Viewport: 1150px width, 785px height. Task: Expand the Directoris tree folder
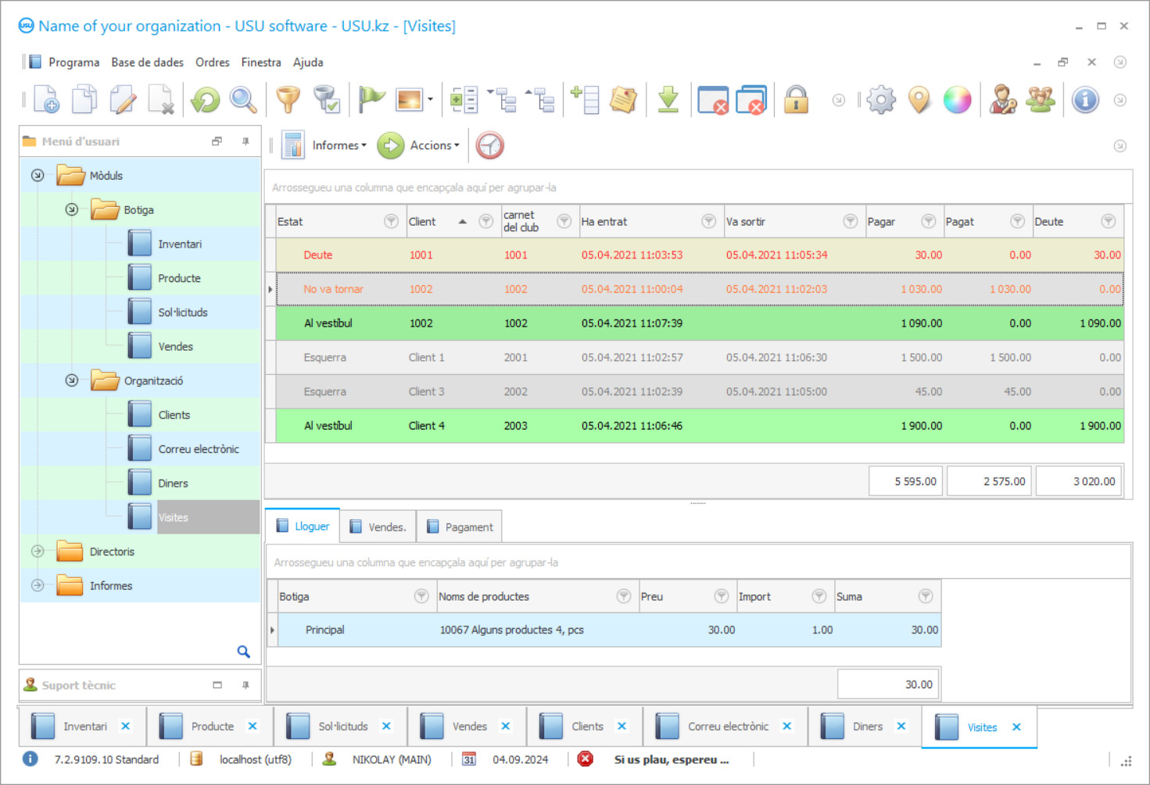38,551
